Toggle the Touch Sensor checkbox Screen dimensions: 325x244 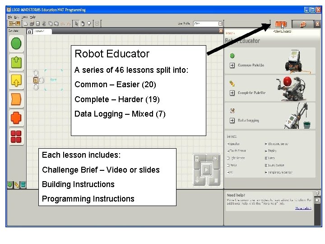tap(228, 151)
